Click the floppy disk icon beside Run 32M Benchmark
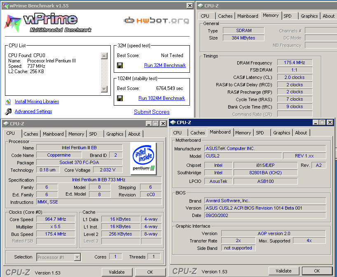This screenshot has width=337, height=277. click(120, 65)
